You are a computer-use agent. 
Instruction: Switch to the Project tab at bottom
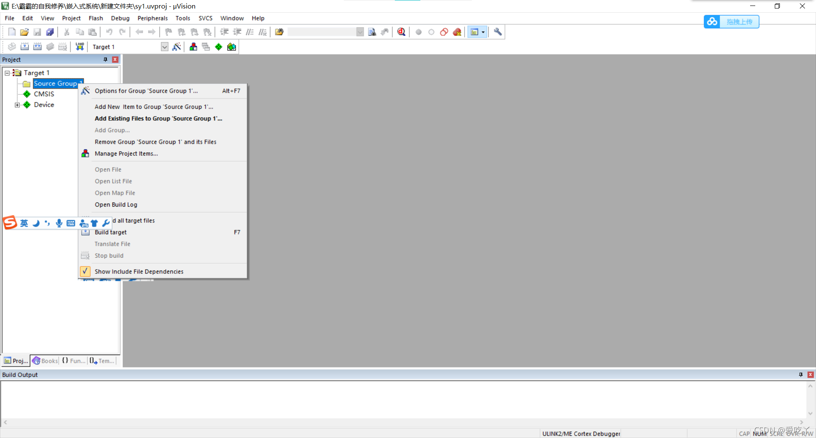[16, 361]
